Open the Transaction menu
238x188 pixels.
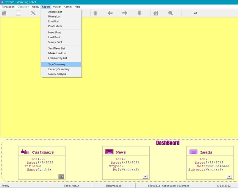tap(8, 7)
